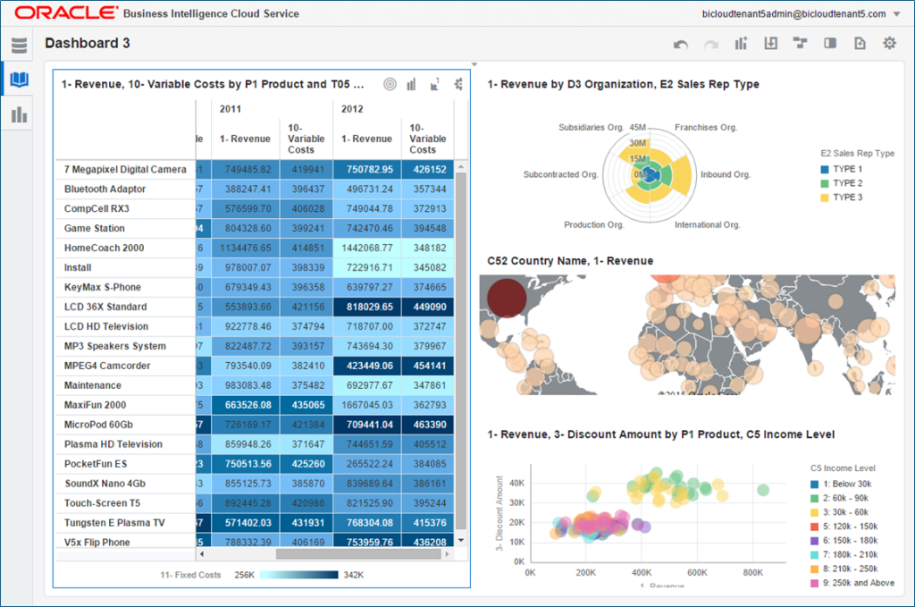
Task: Click the target icon on the Revenue table panel
Action: pyautogui.click(x=390, y=83)
